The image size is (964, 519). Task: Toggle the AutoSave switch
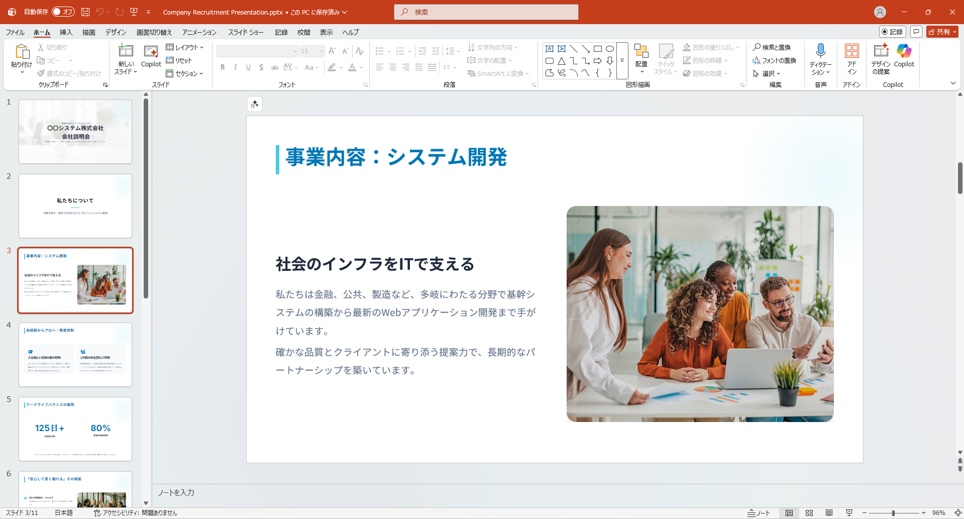(x=63, y=12)
